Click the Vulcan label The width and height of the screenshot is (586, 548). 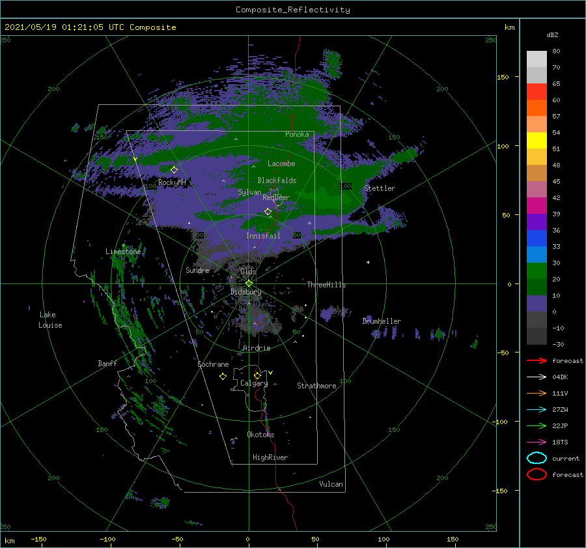[331, 484]
